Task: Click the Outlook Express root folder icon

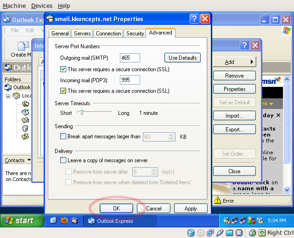Action: [x=8, y=87]
